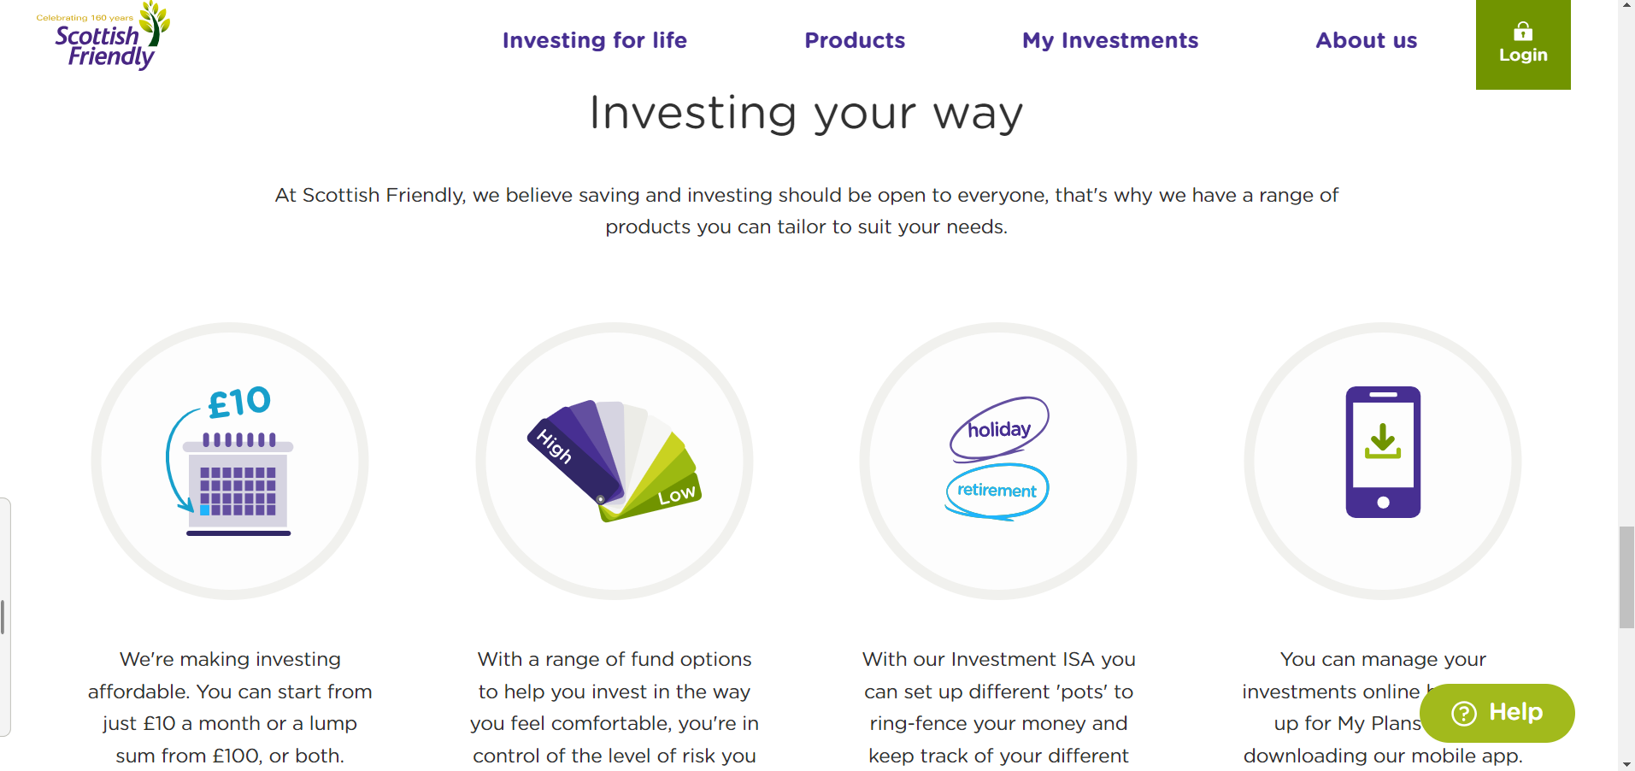This screenshot has width=1635, height=771.
Task: Click the scrollbar up arrow
Action: [1626, 6]
